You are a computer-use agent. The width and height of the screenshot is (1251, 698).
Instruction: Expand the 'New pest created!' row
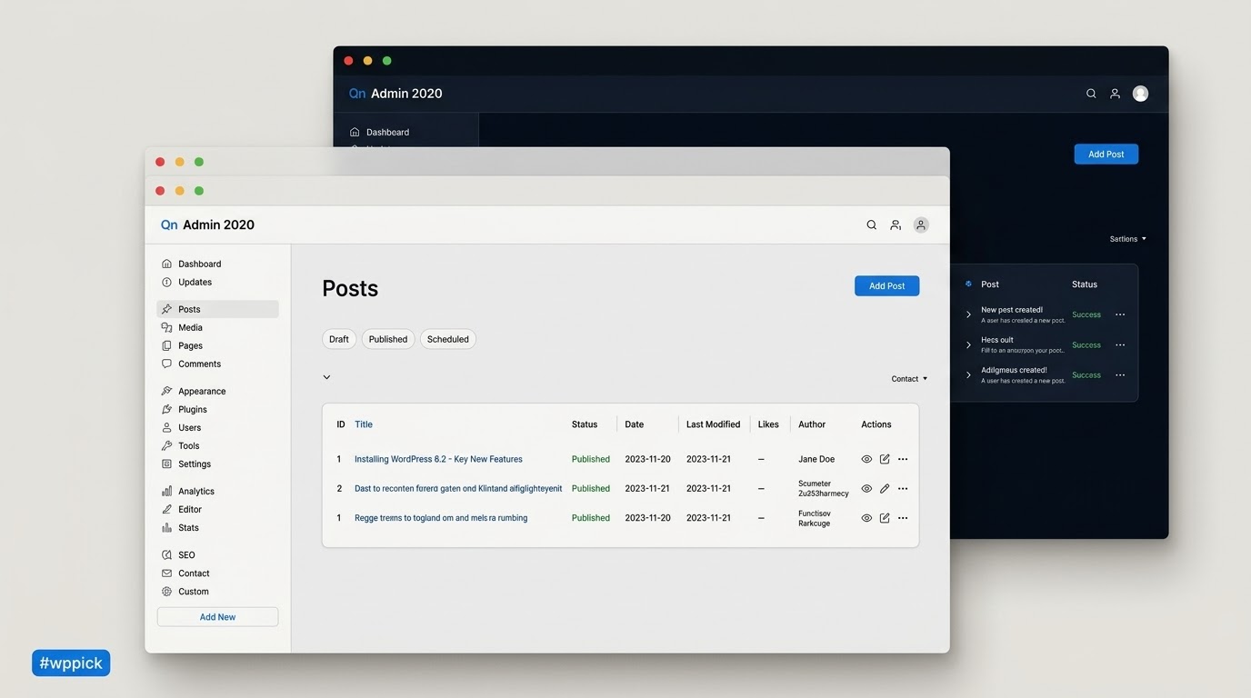coord(968,314)
